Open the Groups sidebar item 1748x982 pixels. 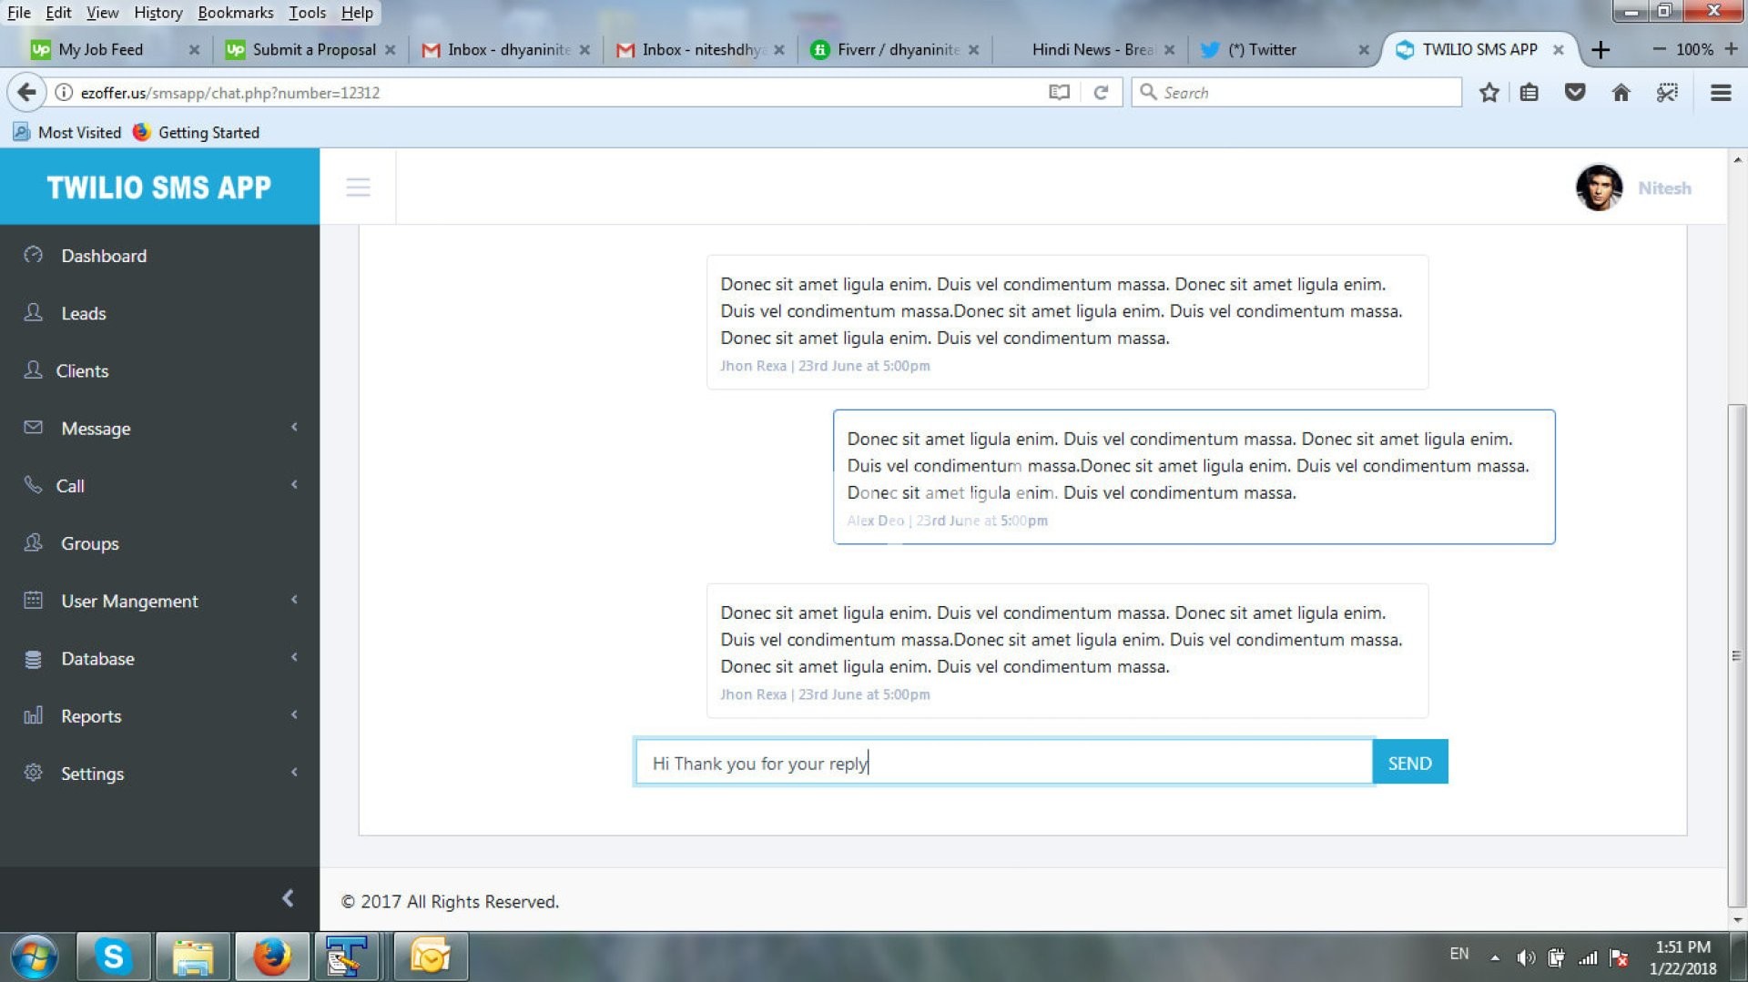(x=89, y=543)
